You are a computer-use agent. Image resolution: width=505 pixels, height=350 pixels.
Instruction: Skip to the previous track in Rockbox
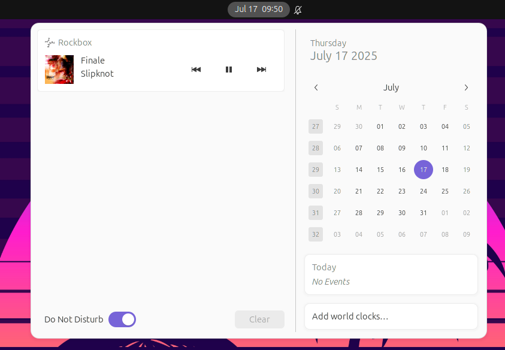point(196,70)
